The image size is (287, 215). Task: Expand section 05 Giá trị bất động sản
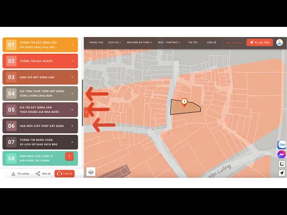pyautogui.click(x=40, y=110)
